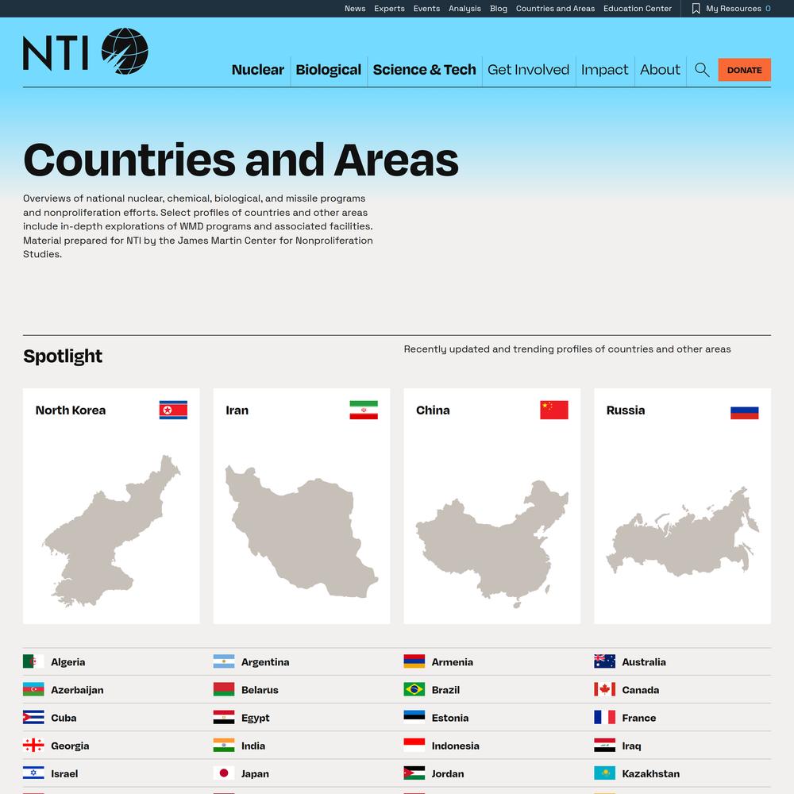Open the Nuclear menu
Viewport: 794px width, 794px height.
coord(258,70)
